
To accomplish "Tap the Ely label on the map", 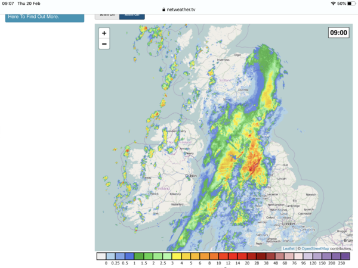I will point(295,201).
